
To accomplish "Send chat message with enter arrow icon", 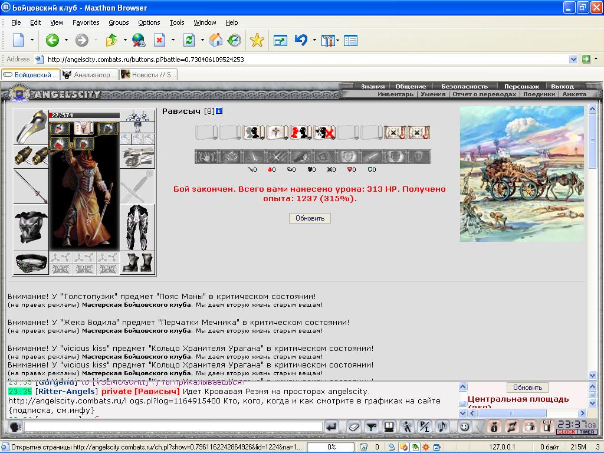I will click(331, 426).
